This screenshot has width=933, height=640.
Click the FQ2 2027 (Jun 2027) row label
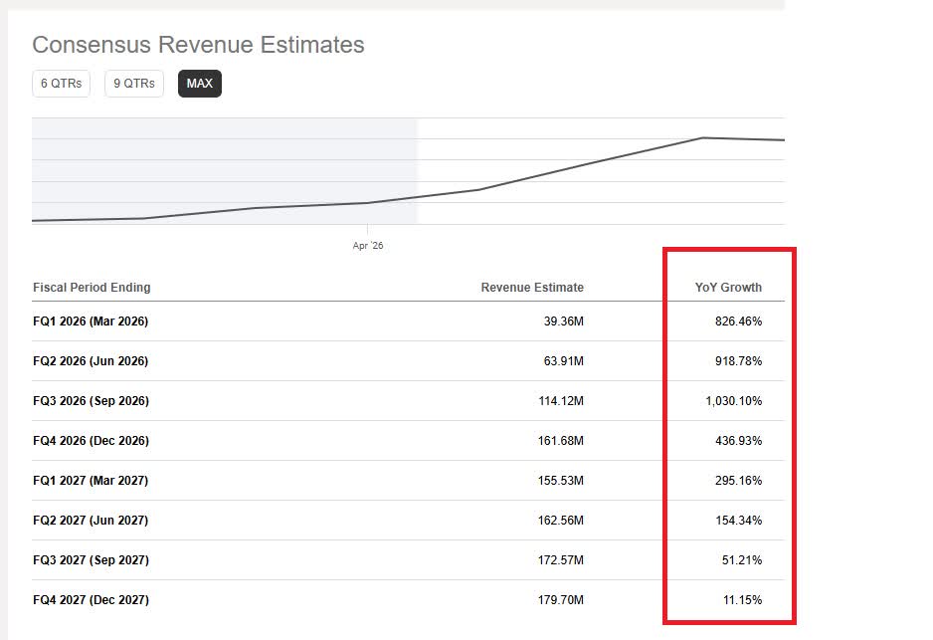[x=91, y=521]
